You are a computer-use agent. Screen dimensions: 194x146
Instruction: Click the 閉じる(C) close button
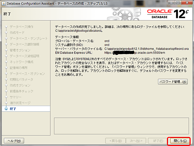[x=180, y=141]
